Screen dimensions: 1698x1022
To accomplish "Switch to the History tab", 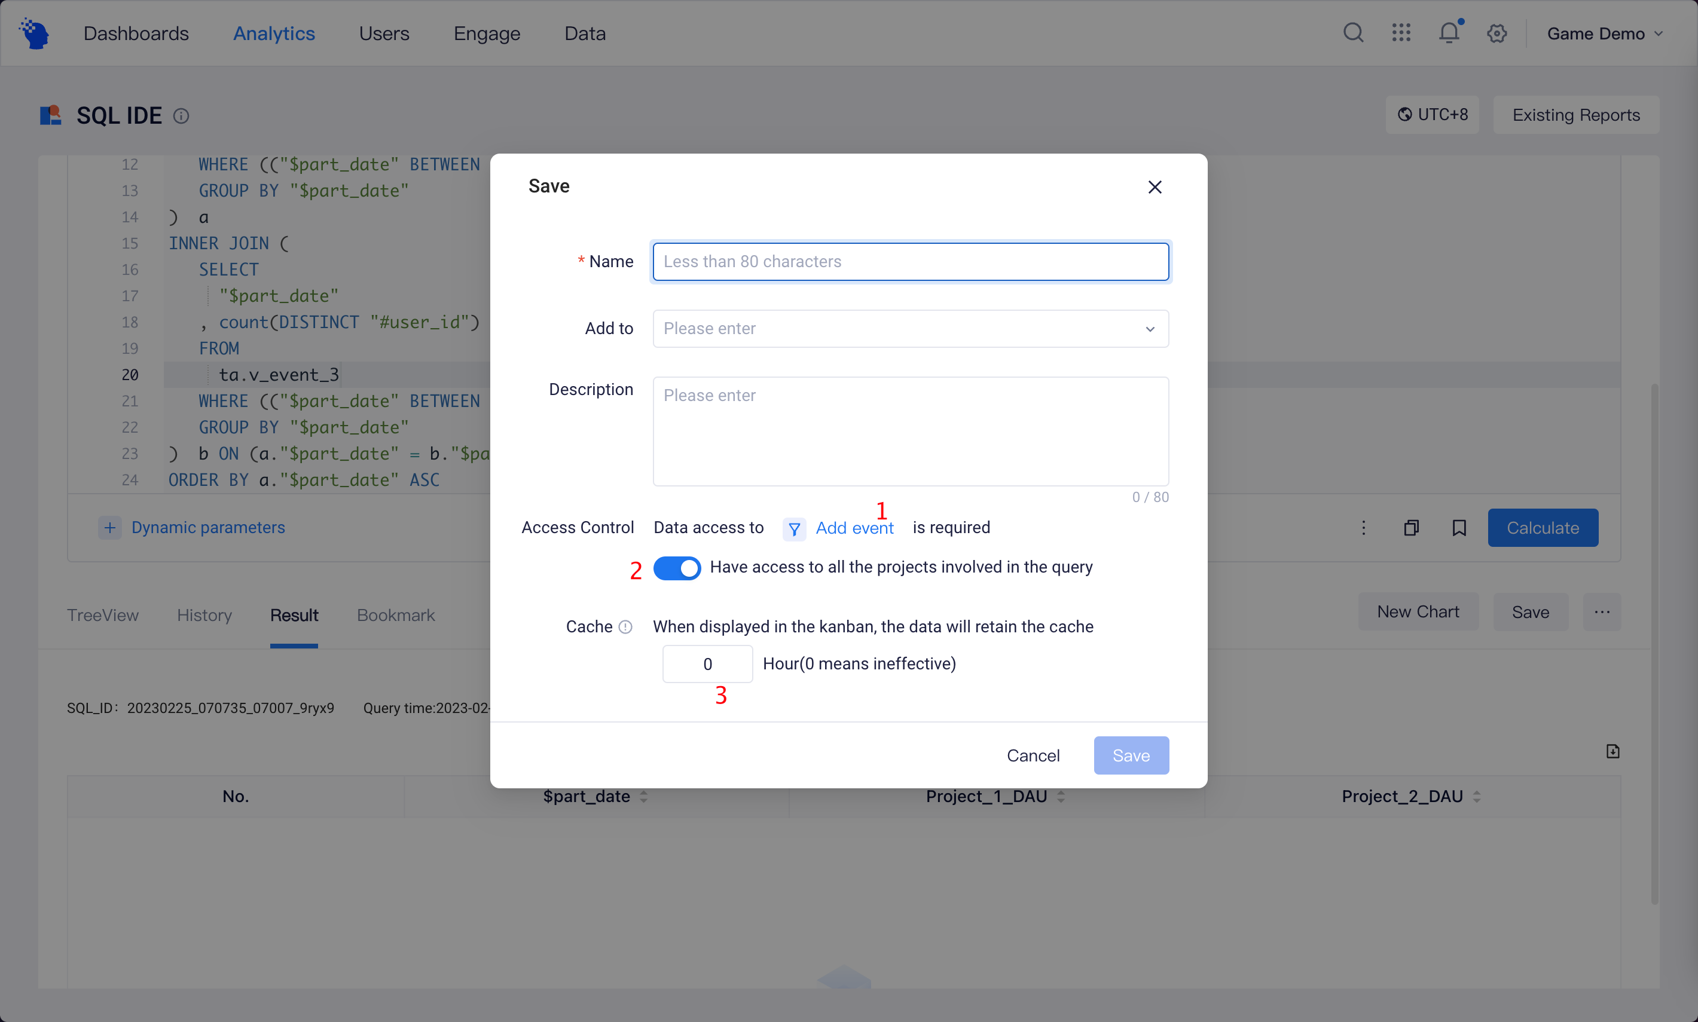I will tap(203, 615).
